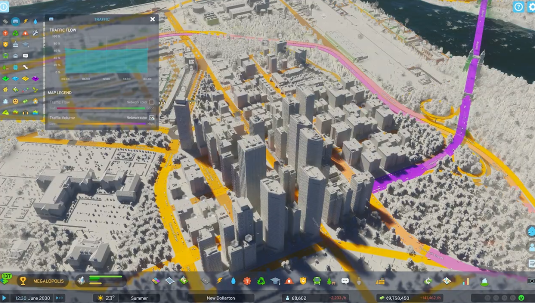Click the date 12:30 June 2030
This screenshot has width=535, height=303.
32,298
